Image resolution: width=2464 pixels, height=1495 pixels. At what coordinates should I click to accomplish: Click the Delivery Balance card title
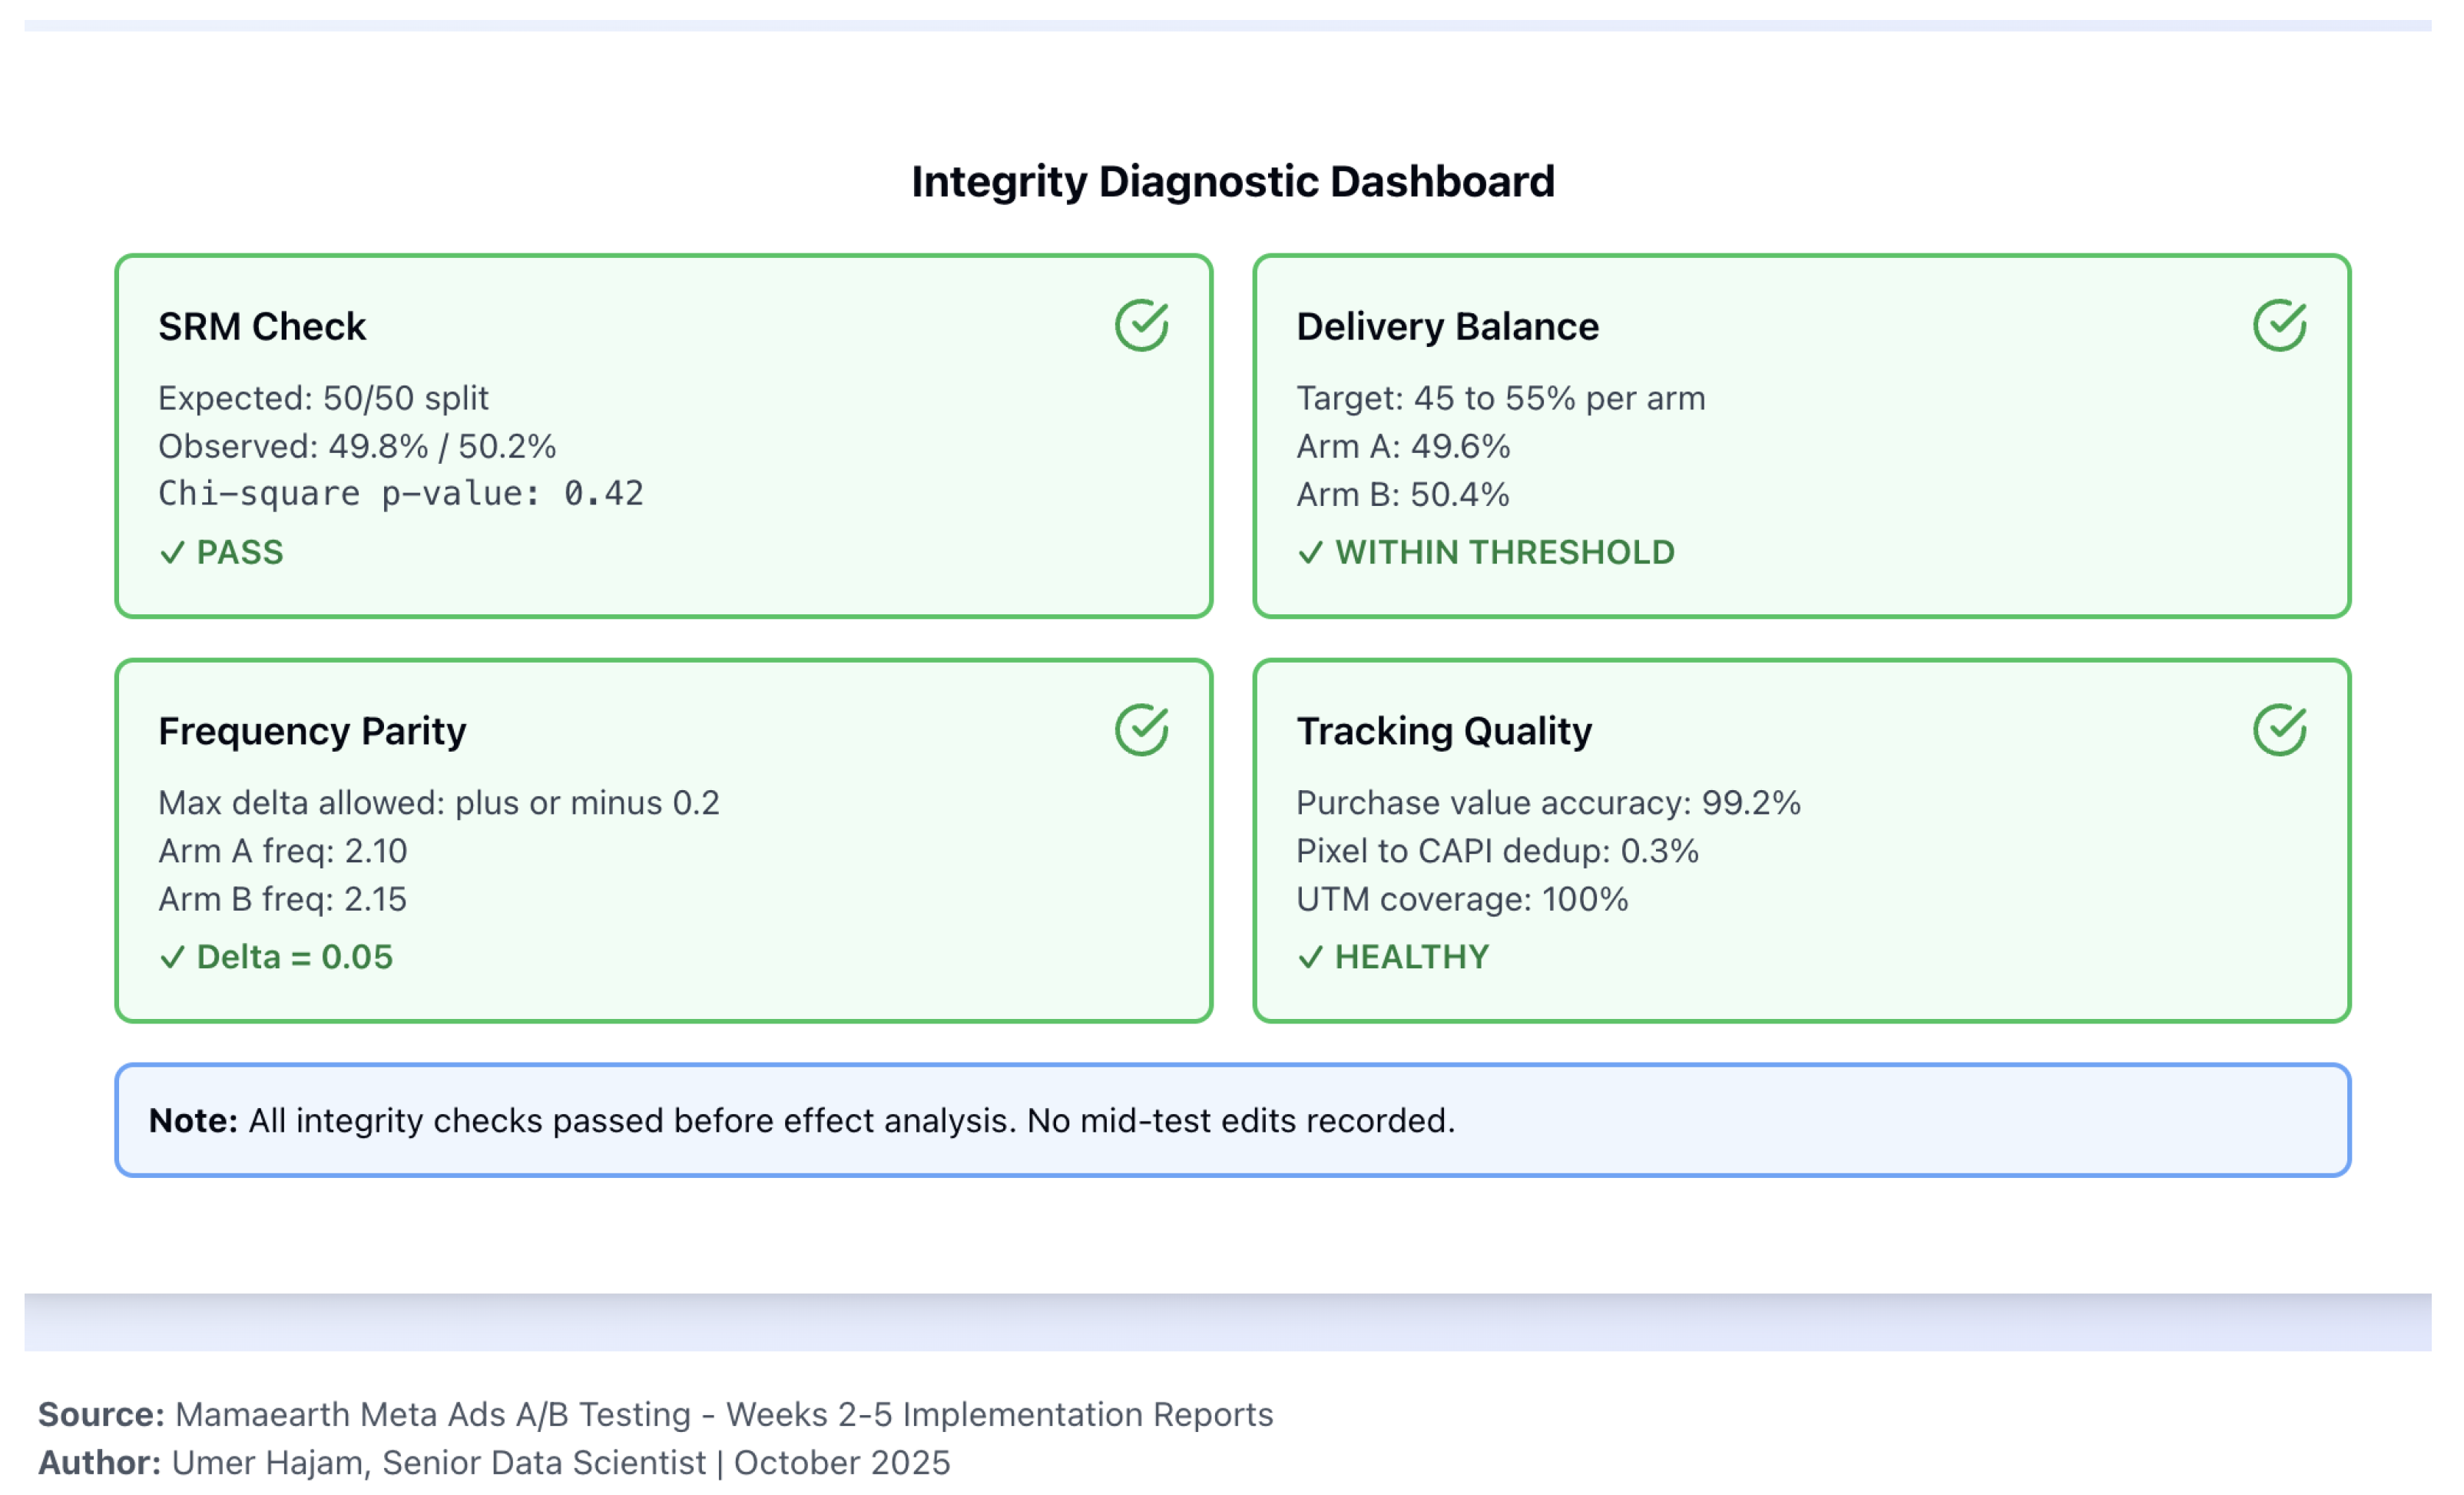(x=1447, y=327)
